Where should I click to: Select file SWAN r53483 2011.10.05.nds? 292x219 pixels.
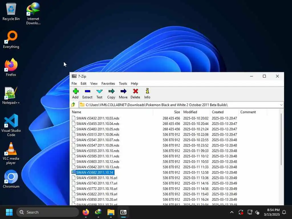click(x=98, y=129)
